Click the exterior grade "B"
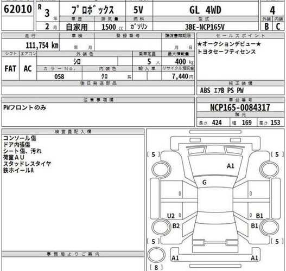Screen dimensions: 286x271 (x=266, y=27)
